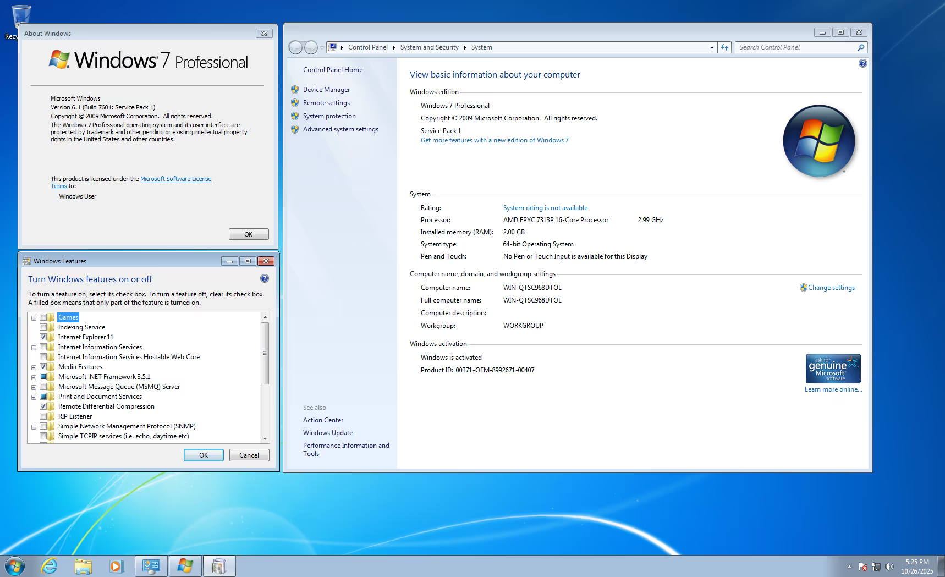Select Control Panel breadcrumb item
Screen dimensions: 945x577
pos(368,47)
